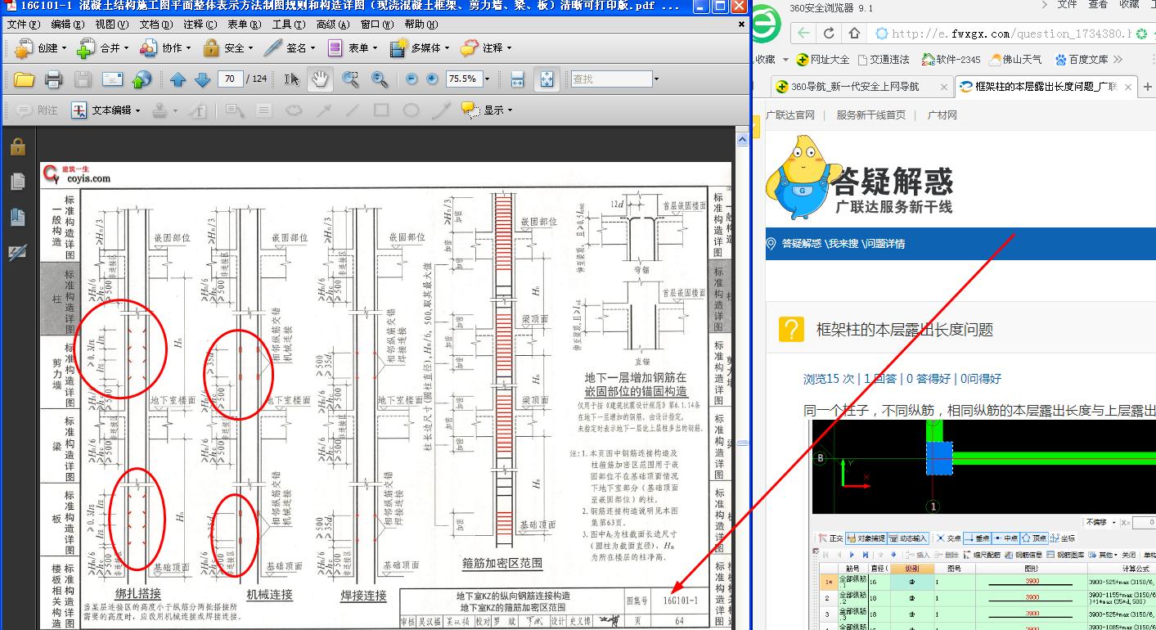Open 佛山天气 bookmark
1156x630 pixels.
click(x=1016, y=60)
